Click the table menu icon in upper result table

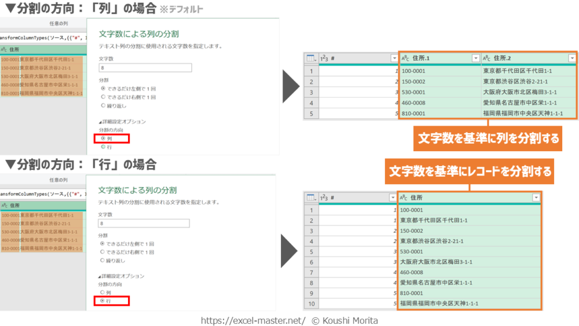point(311,58)
